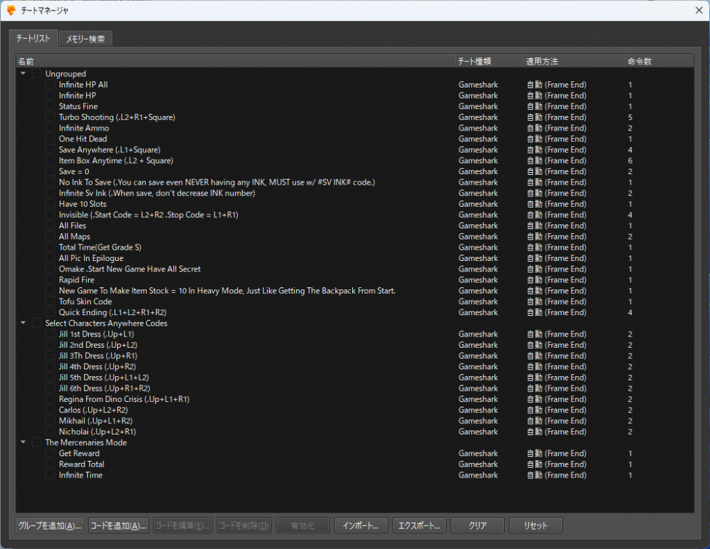The height and width of the screenshot is (549, 710).
Task: Tick Select Characters Anywhere Codes group checkbox
Action: pyautogui.click(x=37, y=323)
